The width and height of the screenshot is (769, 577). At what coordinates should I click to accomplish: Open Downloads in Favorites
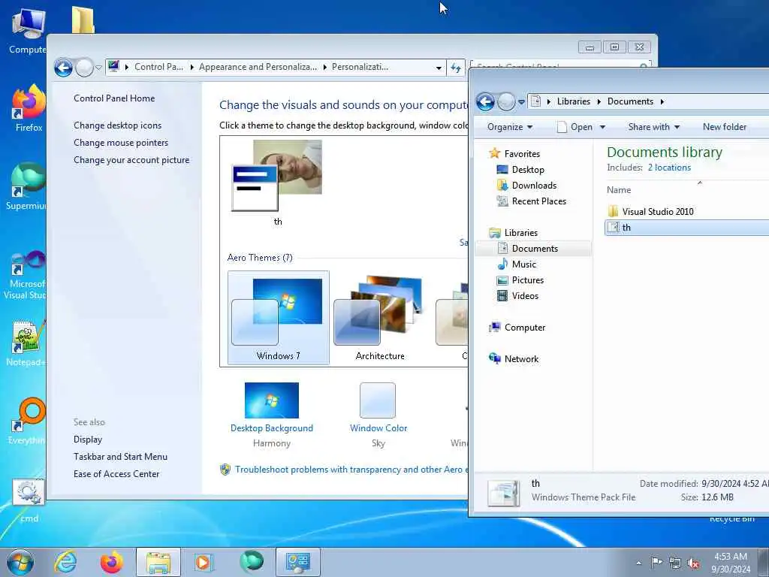[534, 185]
